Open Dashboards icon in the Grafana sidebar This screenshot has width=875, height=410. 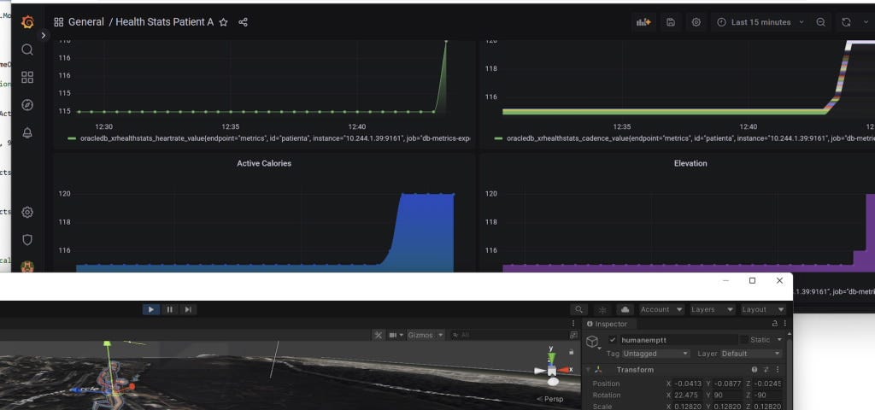pyautogui.click(x=27, y=77)
